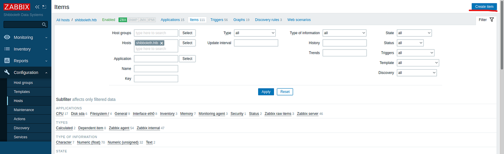Click Select next to Application
Image resolution: width=504 pixels, height=154 pixels.
click(x=187, y=59)
